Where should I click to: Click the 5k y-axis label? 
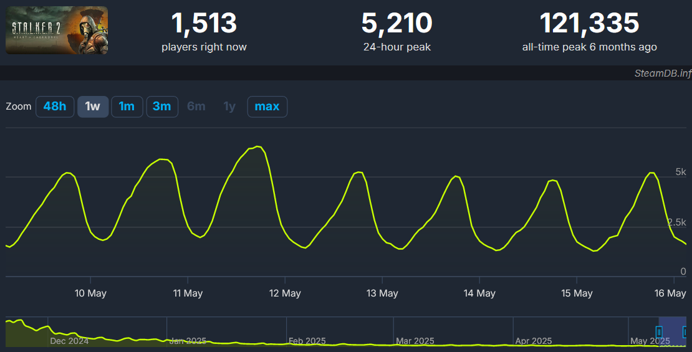pos(681,172)
